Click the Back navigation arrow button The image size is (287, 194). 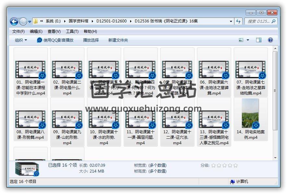(x=14, y=21)
